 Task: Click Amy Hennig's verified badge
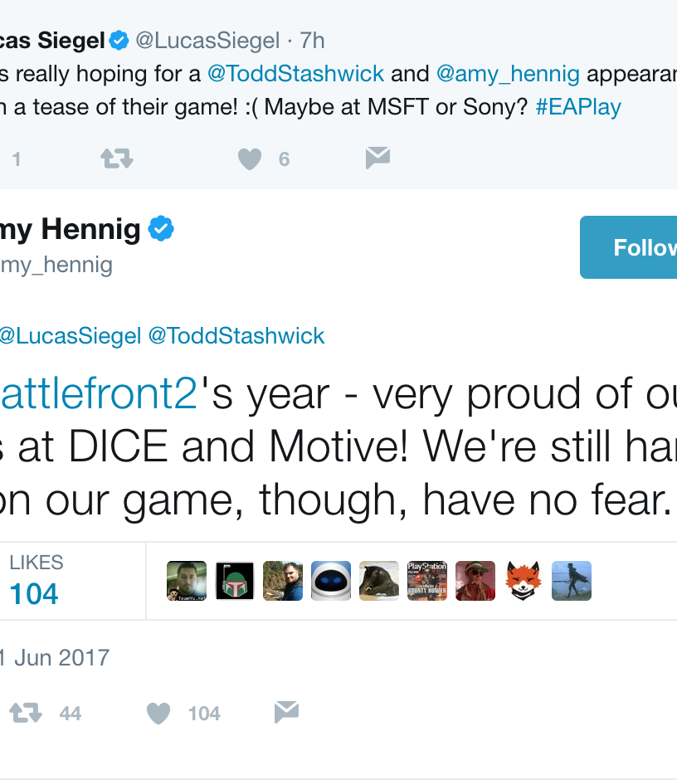pyautogui.click(x=161, y=229)
